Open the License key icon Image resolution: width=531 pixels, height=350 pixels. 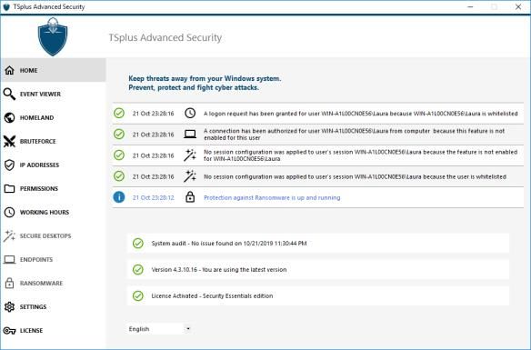click(x=9, y=330)
